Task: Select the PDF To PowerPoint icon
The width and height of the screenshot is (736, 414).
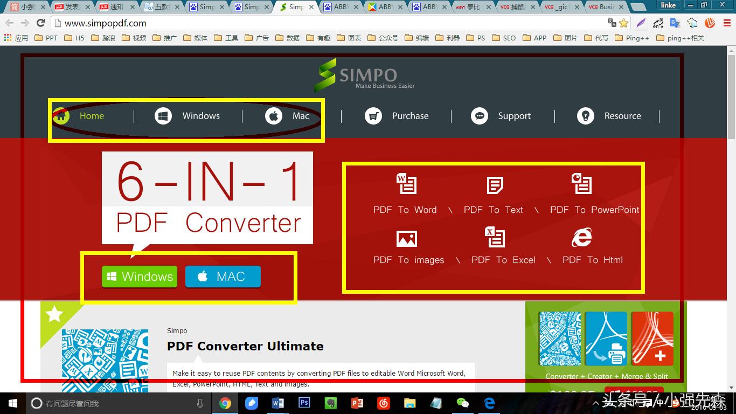Action: [x=581, y=184]
